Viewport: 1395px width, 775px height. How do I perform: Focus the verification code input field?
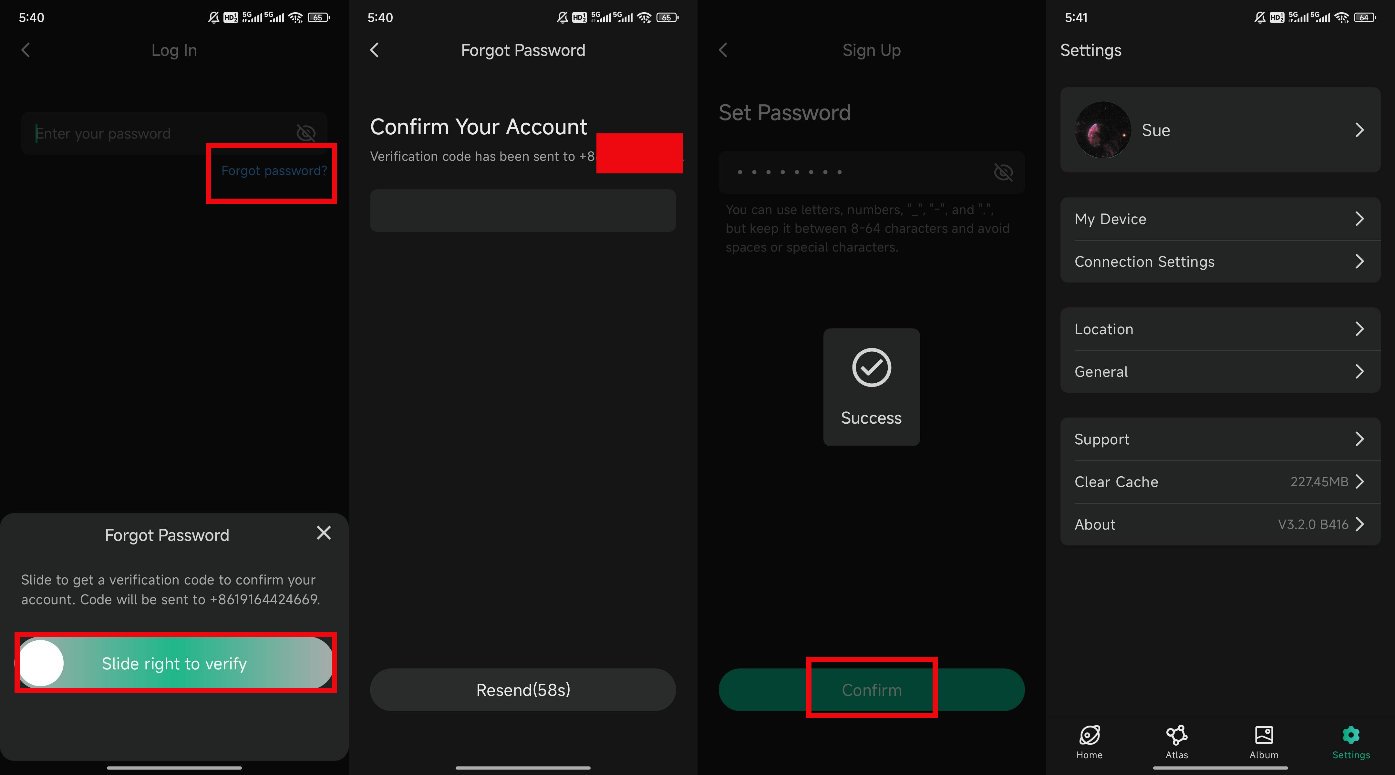522,211
